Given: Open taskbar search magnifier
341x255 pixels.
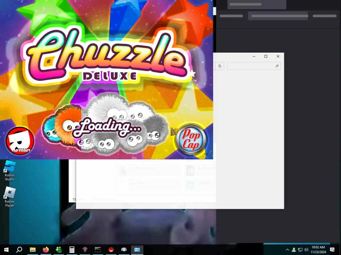Looking at the screenshot, I should point(19,250).
